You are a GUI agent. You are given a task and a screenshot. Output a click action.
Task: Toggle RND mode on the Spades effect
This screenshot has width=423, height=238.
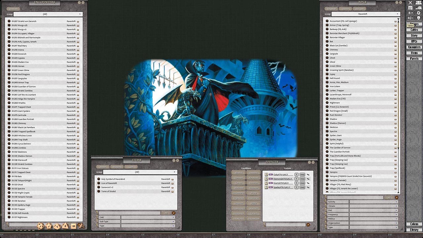(302, 188)
